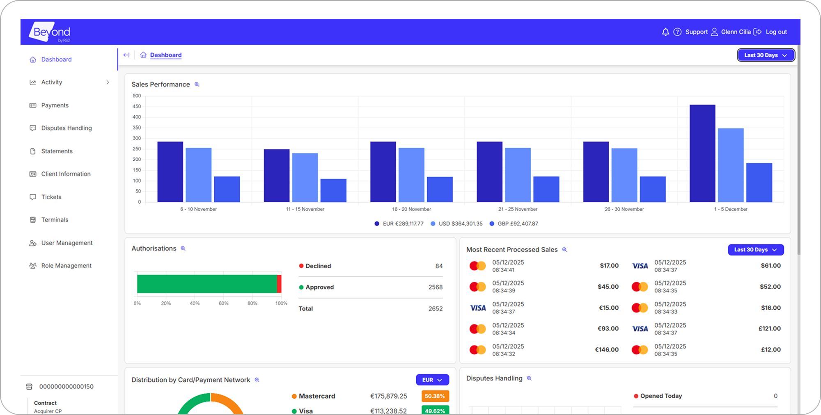
Task: Open help via the question mark icon
Action: pos(677,32)
